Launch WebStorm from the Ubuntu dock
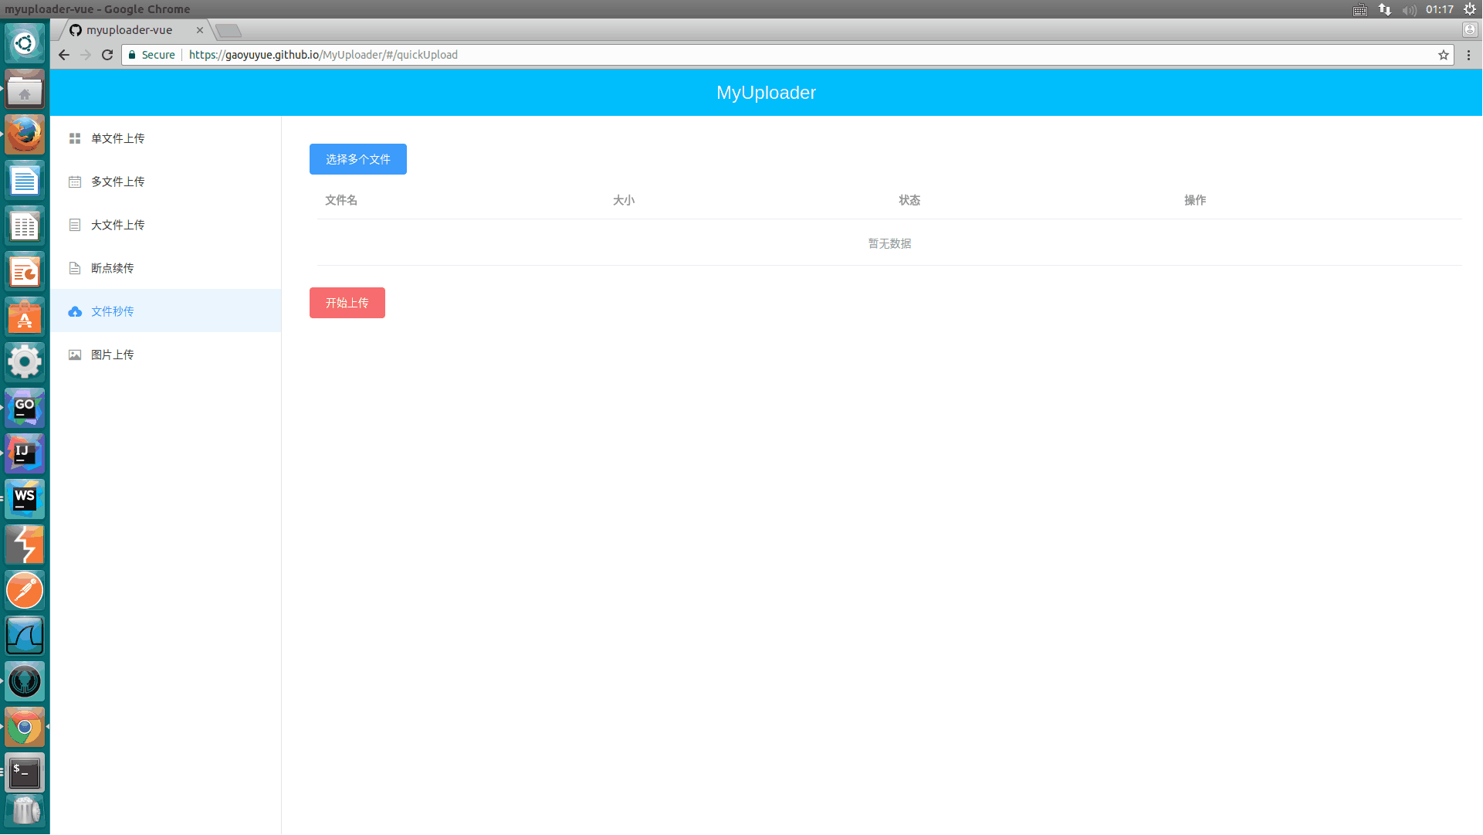Viewport: 1483px width, 835px height. pyautogui.click(x=25, y=499)
